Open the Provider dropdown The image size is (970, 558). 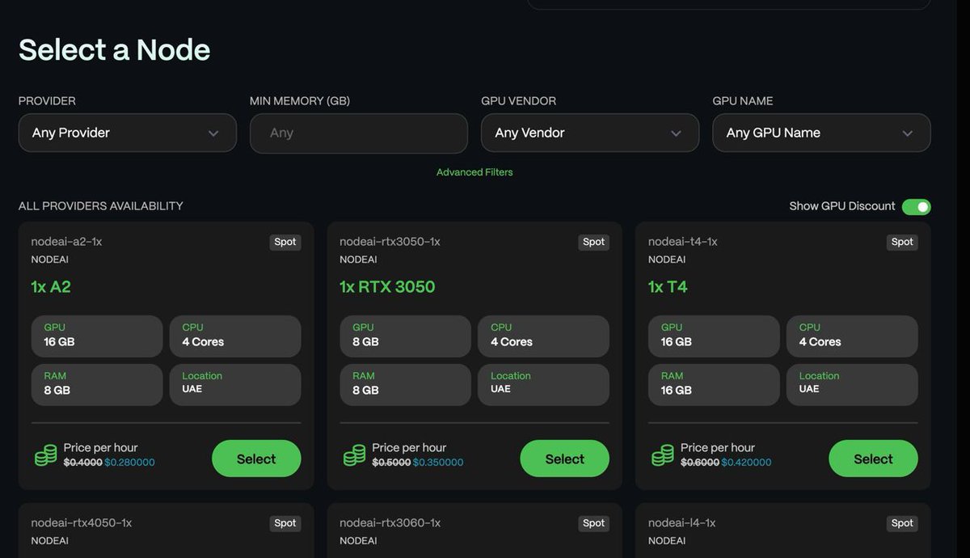click(x=128, y=133)
